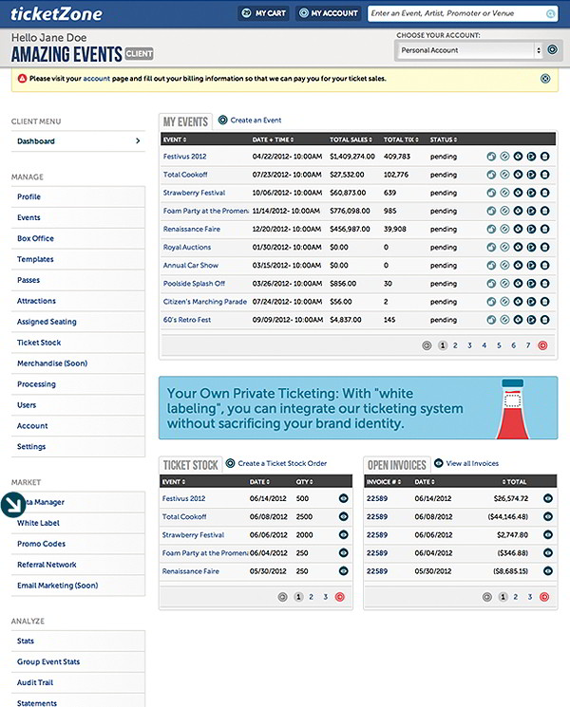Click the edit icon for Royal Auctions
The height and width of the screenshot is (707, 570).
click(x=531, y=247)
